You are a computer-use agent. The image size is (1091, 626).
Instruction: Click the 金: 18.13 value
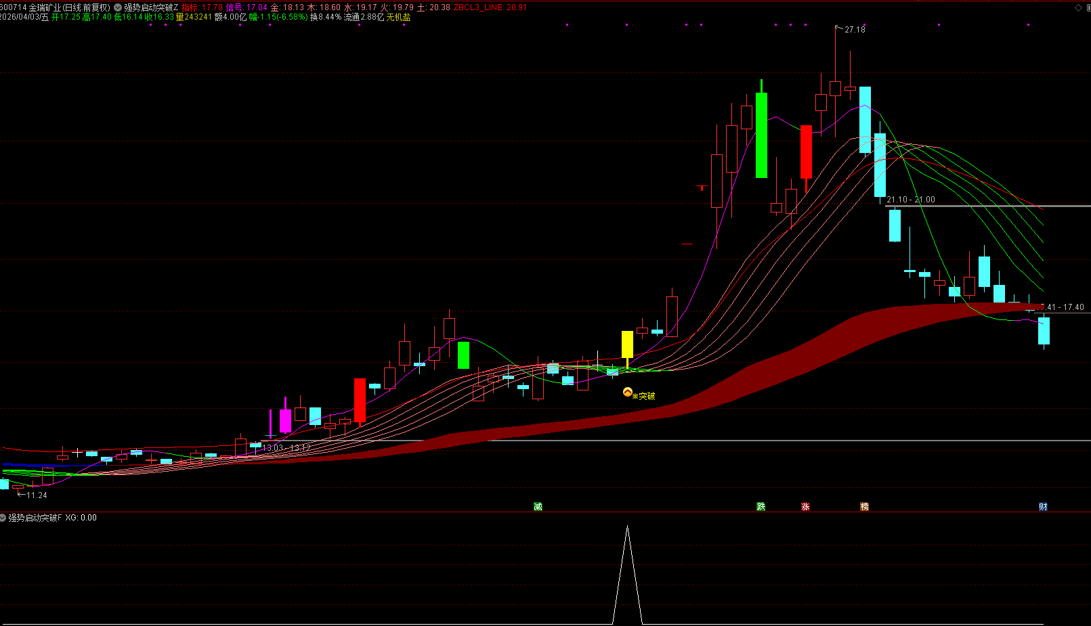point(287,7)
